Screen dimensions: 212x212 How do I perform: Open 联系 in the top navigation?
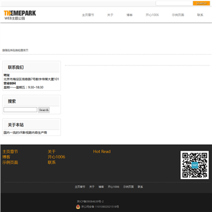[x=200, y=15]
